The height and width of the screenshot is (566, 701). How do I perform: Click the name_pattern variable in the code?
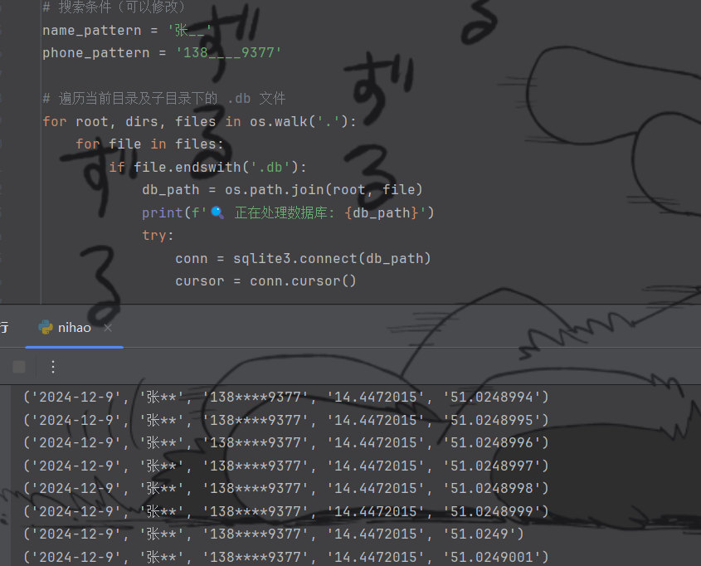[x=91, y=31]
